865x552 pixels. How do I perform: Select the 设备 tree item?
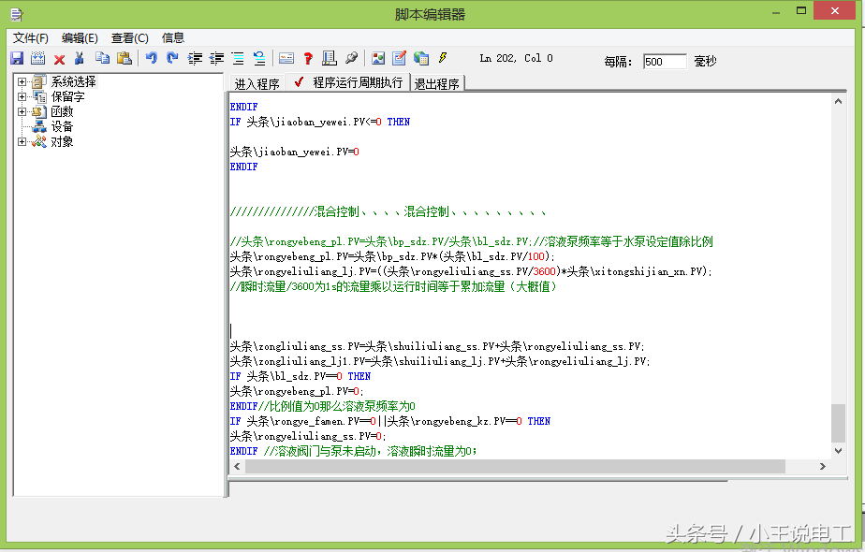(x=62, y=127)
